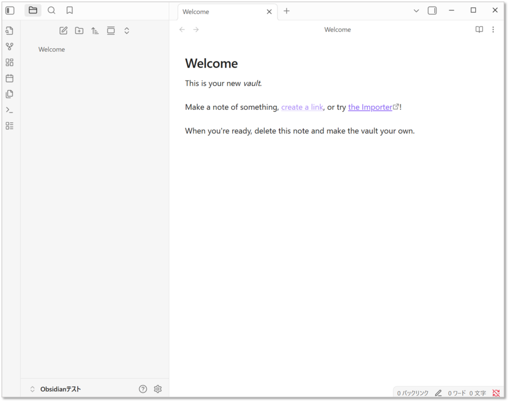This screenshot has width=509, height=402.
Task: Open "the Importer" external link
Action: point(370,107)
